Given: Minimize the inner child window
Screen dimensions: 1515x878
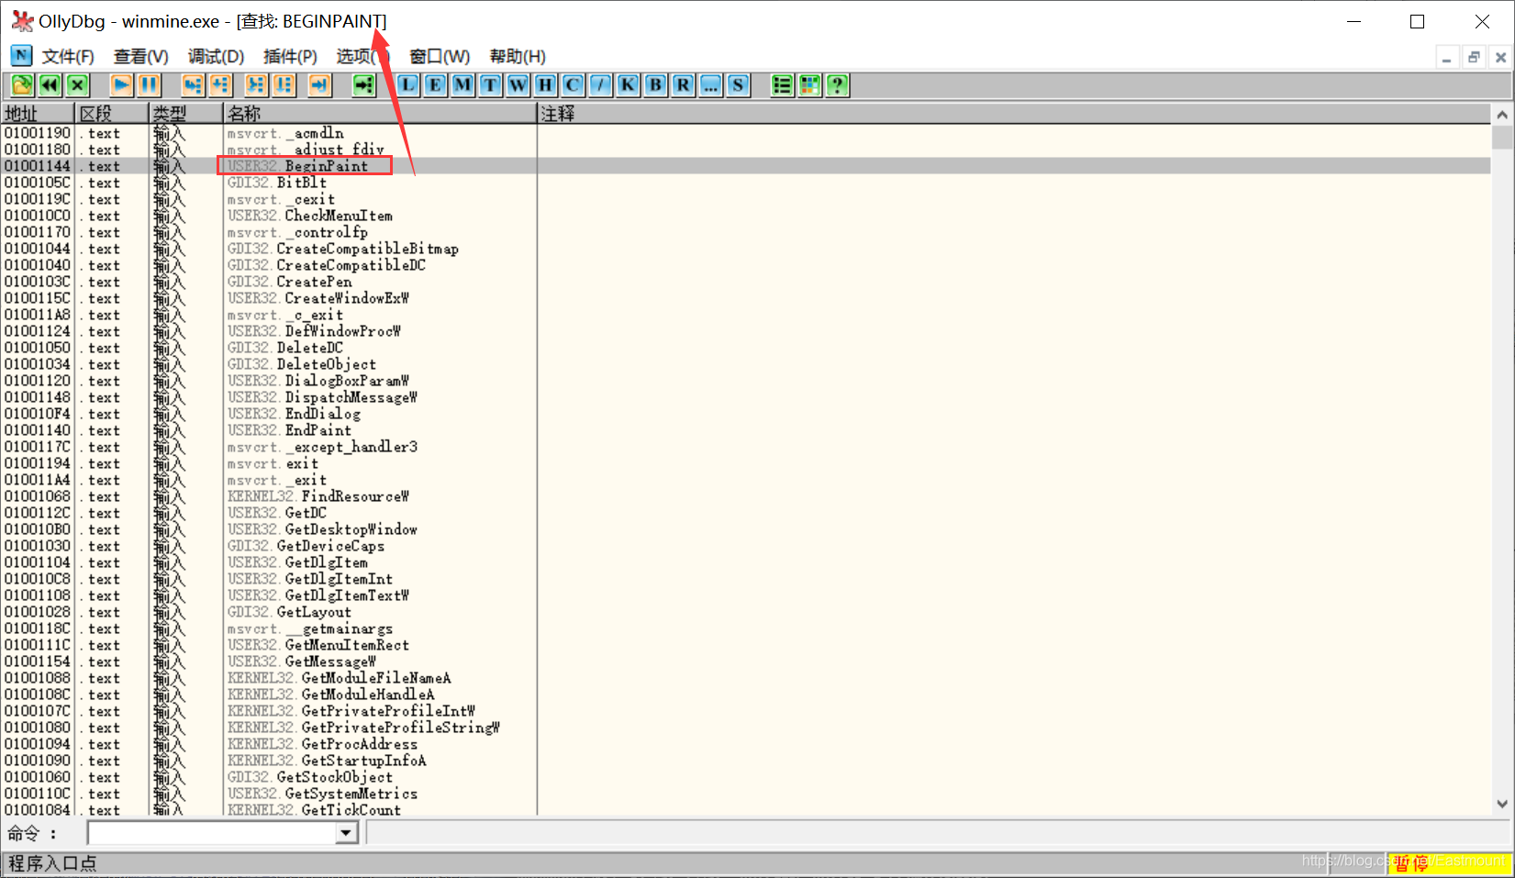Looking at the screenshot, I should pos(1447,57).
